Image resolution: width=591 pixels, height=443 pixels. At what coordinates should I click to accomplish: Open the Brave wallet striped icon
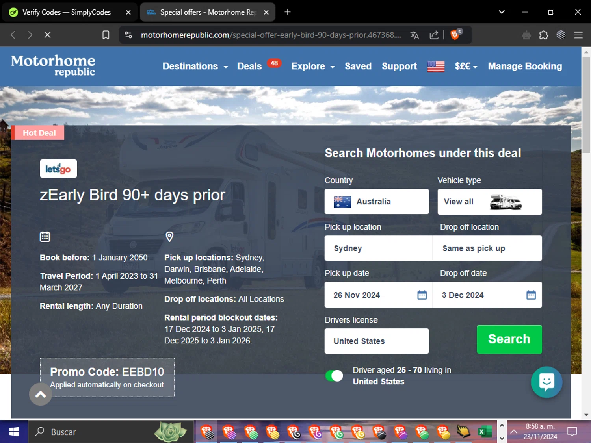pyautogui.click(x=561, y=35)
